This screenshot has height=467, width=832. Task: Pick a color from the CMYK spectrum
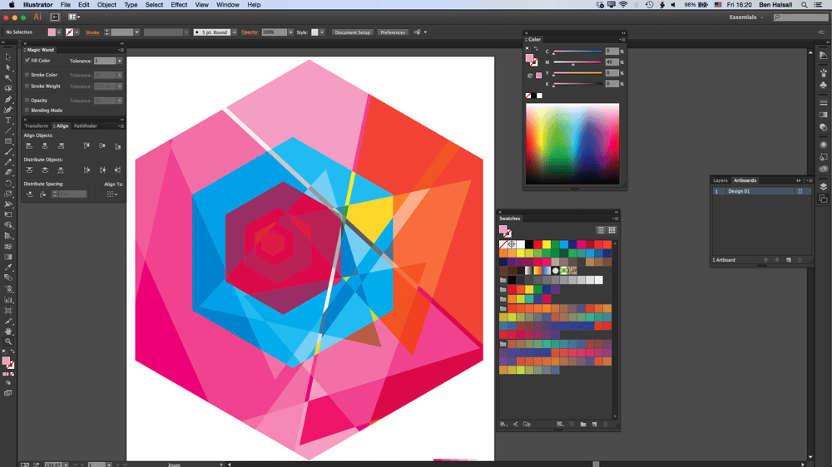[x=572, y=144]
